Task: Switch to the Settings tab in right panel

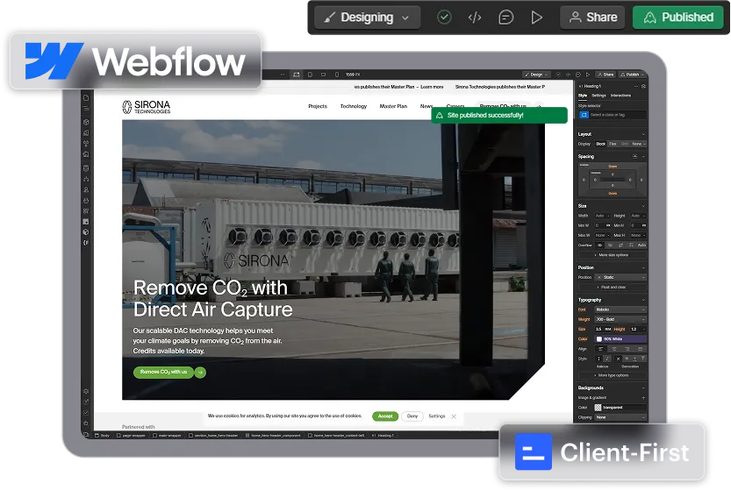Action: [x=598, y=96]
